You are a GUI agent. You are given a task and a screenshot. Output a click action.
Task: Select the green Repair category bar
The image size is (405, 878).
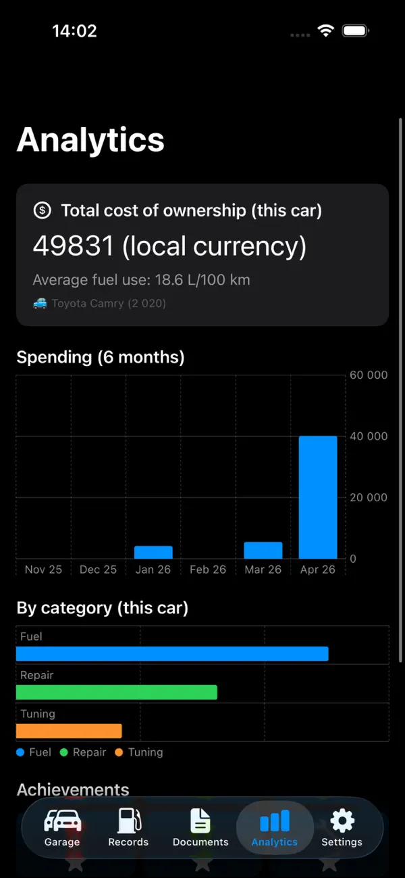[117, 692]
